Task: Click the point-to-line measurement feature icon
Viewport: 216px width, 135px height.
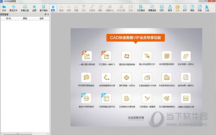Action: tap(147, 98)
